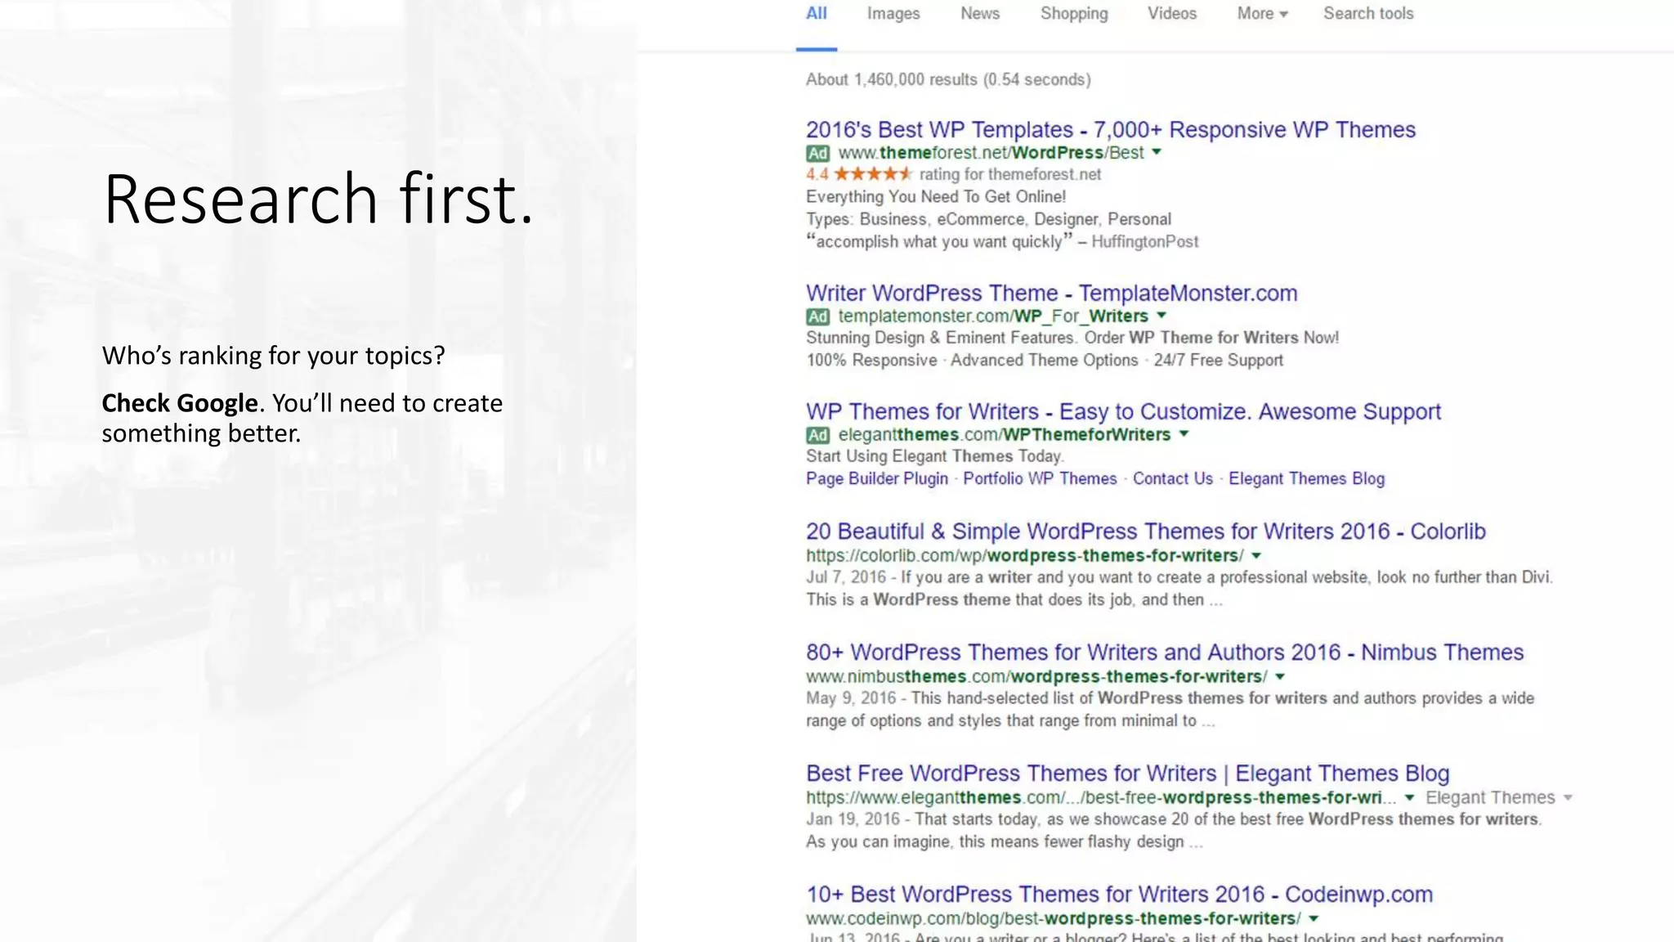Open the Page Builder Plugin sitelink

[x=877, y=479]
